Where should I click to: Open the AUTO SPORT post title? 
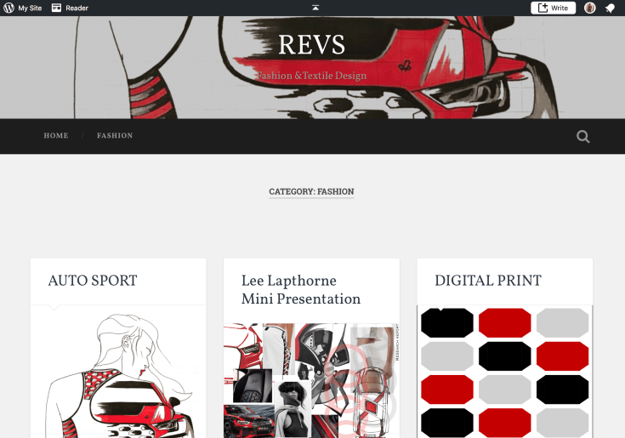click(93, 281)
